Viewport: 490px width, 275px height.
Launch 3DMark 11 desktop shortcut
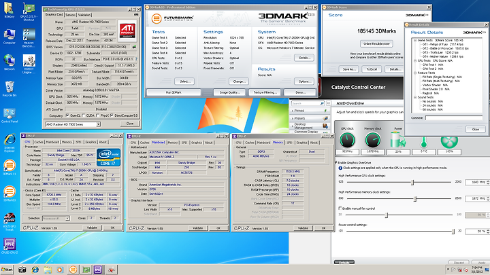(x=10, y=168)
